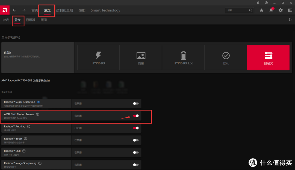Screen dimensions: 295x170
Task: Click the vertical scrollbar on the right
Action: coord(294,62)
